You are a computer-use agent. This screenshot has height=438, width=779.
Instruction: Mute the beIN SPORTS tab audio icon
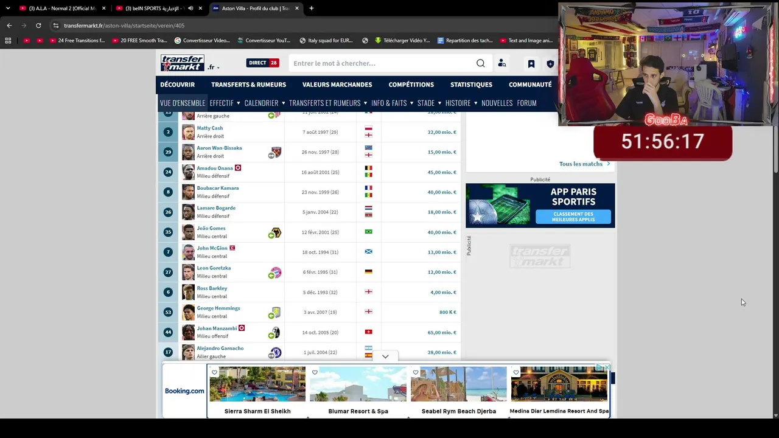click(190, 9)
